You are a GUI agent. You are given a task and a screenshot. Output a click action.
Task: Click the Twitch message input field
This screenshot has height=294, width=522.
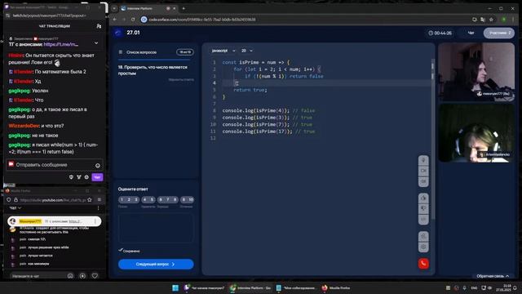coord(55,165)
